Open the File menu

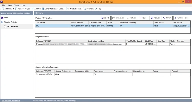tap(4, 5)
